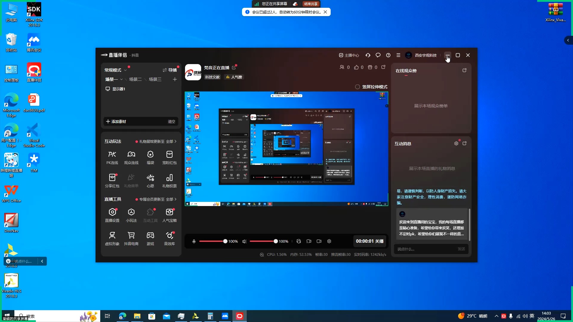Click 添加素材 add media button
The height and width of the screenshot is (322, 573).
(116, 121)
